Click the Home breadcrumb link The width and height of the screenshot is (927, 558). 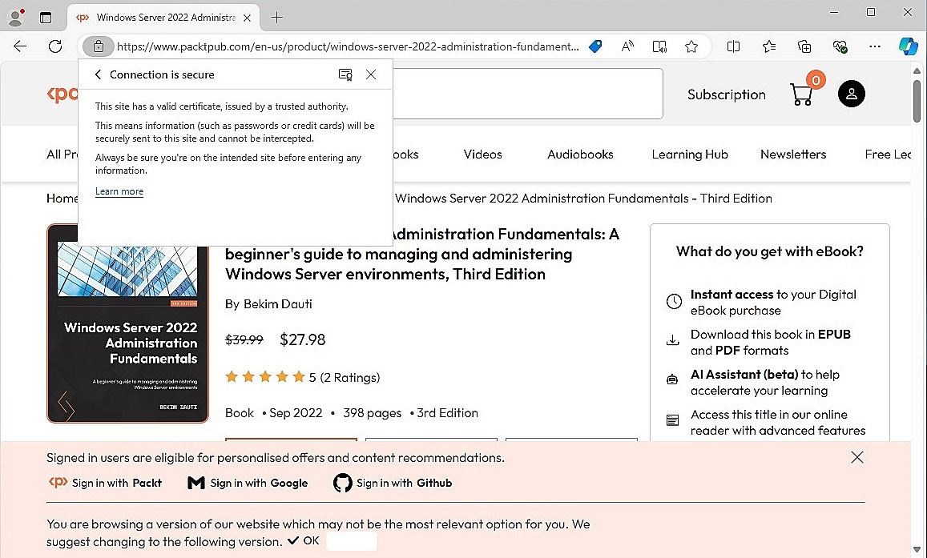62,199
